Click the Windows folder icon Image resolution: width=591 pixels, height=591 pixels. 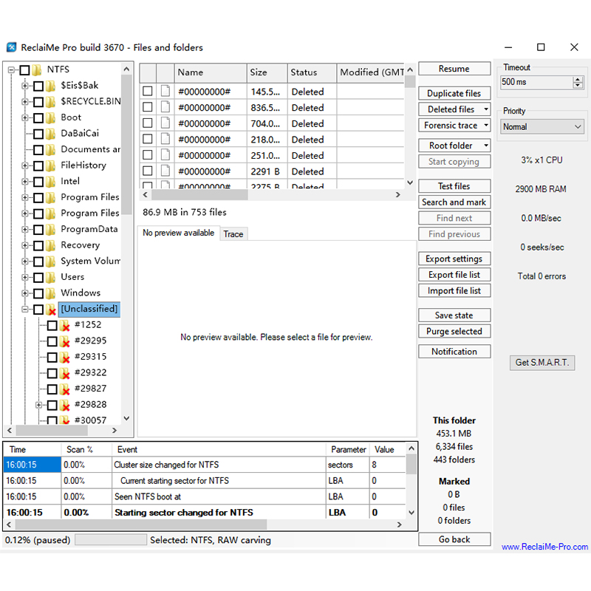pyautogui.click(x=50, y=293)
